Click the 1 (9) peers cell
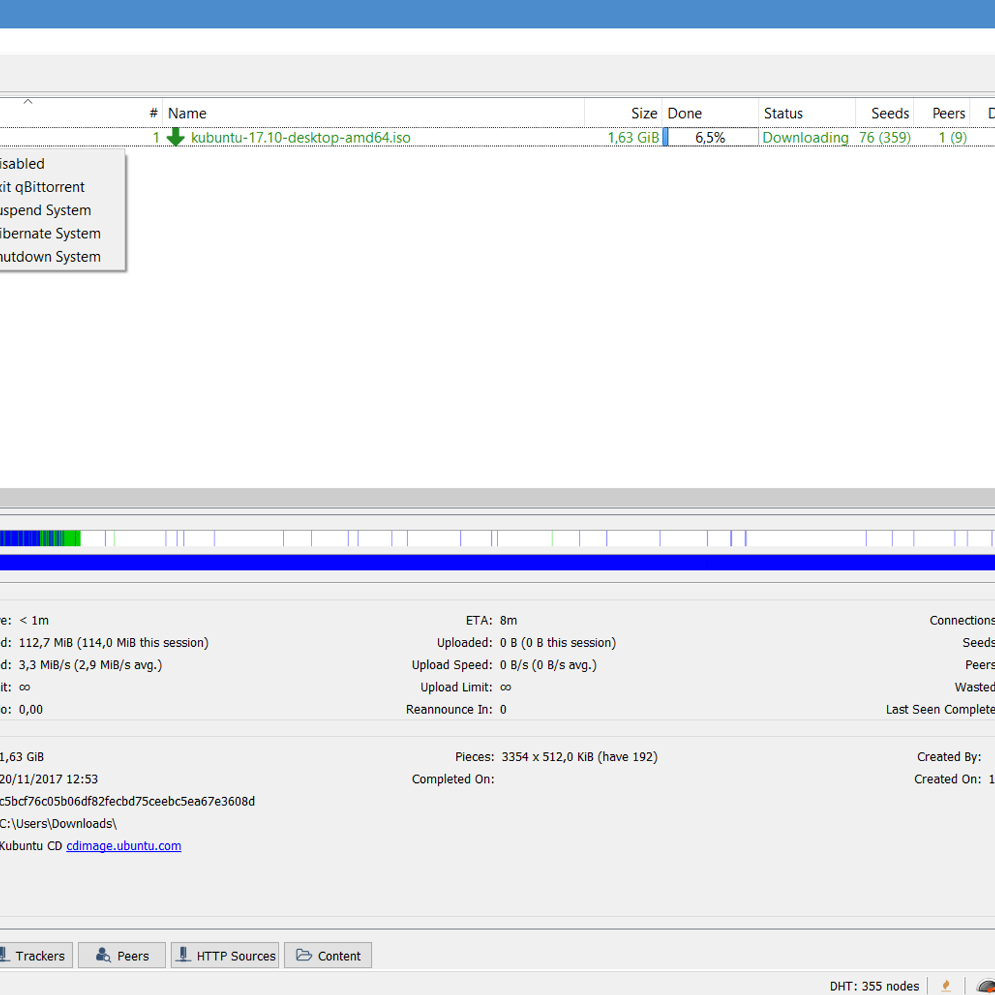Screen dimensions: 995x995 click(x=953, y=137)
